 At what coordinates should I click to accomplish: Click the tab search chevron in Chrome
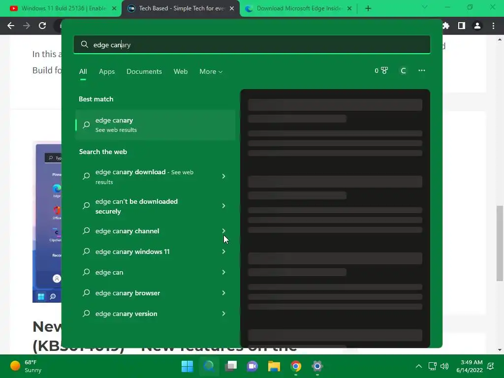click(x=425, y=7)
